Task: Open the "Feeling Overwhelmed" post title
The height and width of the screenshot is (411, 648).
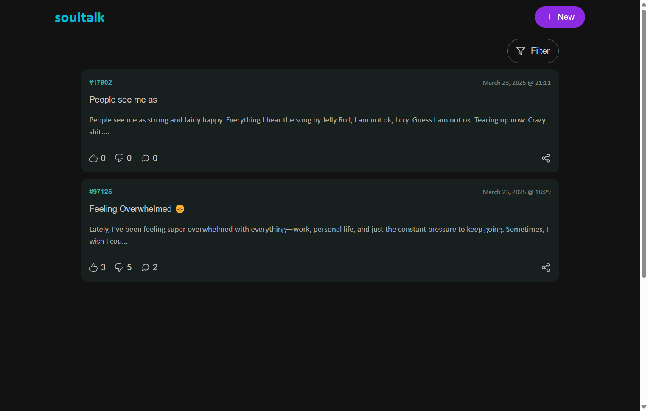Action: point(131,209)
